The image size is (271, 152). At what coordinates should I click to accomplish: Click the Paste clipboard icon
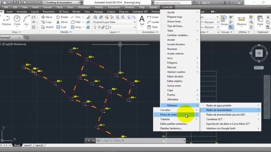point(260,21)
